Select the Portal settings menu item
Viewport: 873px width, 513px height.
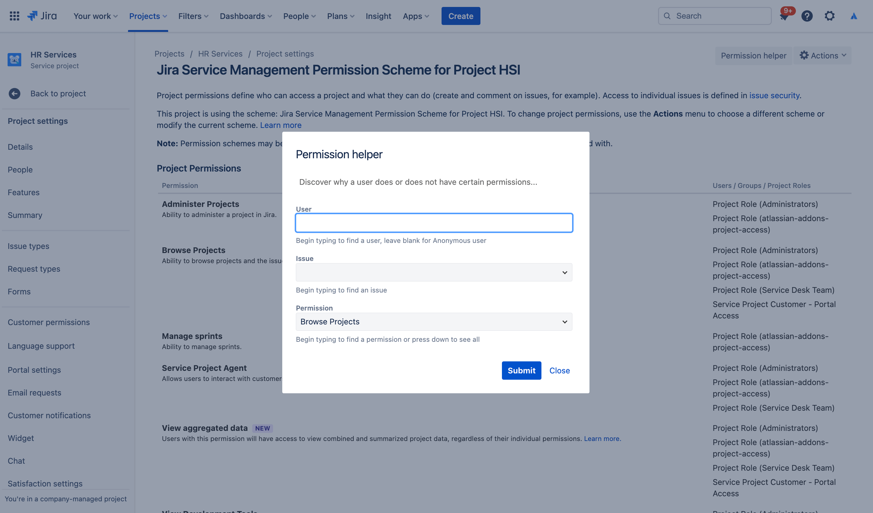[x=34, y=370]
